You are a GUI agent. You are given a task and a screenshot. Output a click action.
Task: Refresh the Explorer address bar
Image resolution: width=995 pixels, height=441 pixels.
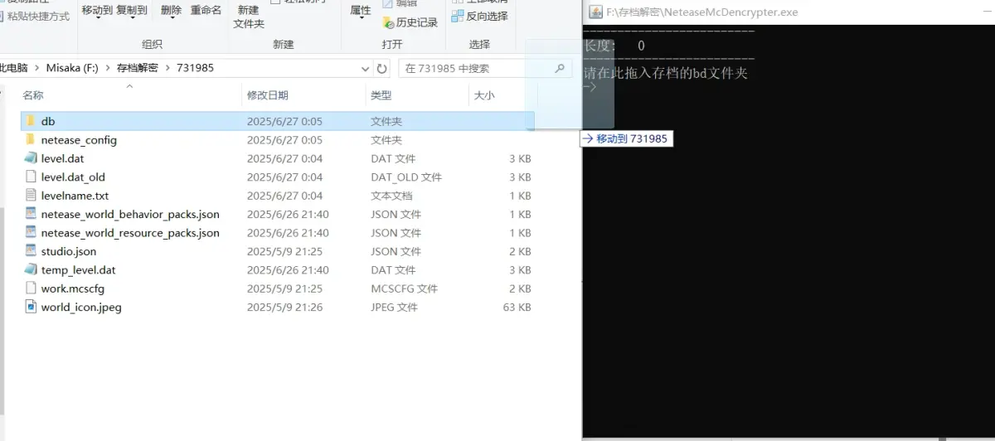pyautogui.click(x=381, y=69)
